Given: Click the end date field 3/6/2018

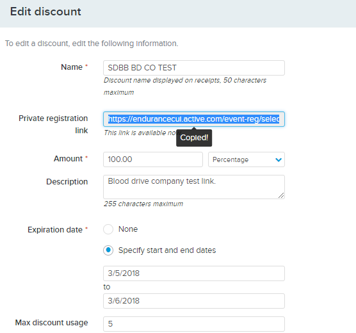Looking at the screenshot, I should pyautogui.click(x=194, y=301).
